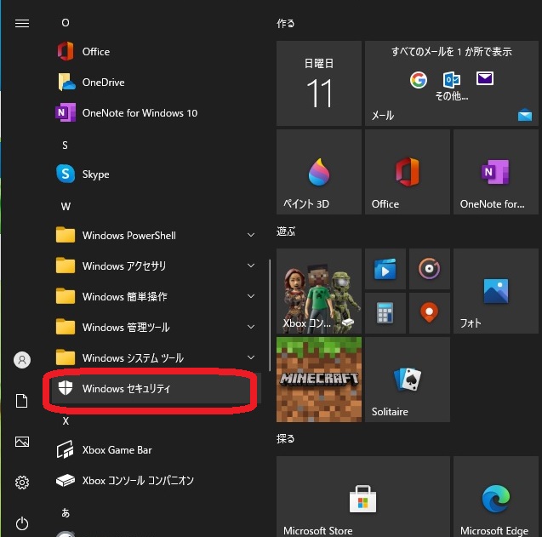The height and width of the screenshot is (537, 542).
Task: Expand the Windows PowerShell folder chevron
Action: point(251,235)
